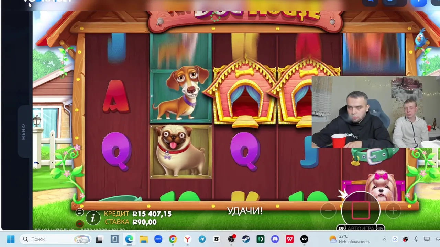Click the red-dot tray icon beside cloud
Image resolution: width=440 pixels, height=247 pixels.
tap(406, 239)
